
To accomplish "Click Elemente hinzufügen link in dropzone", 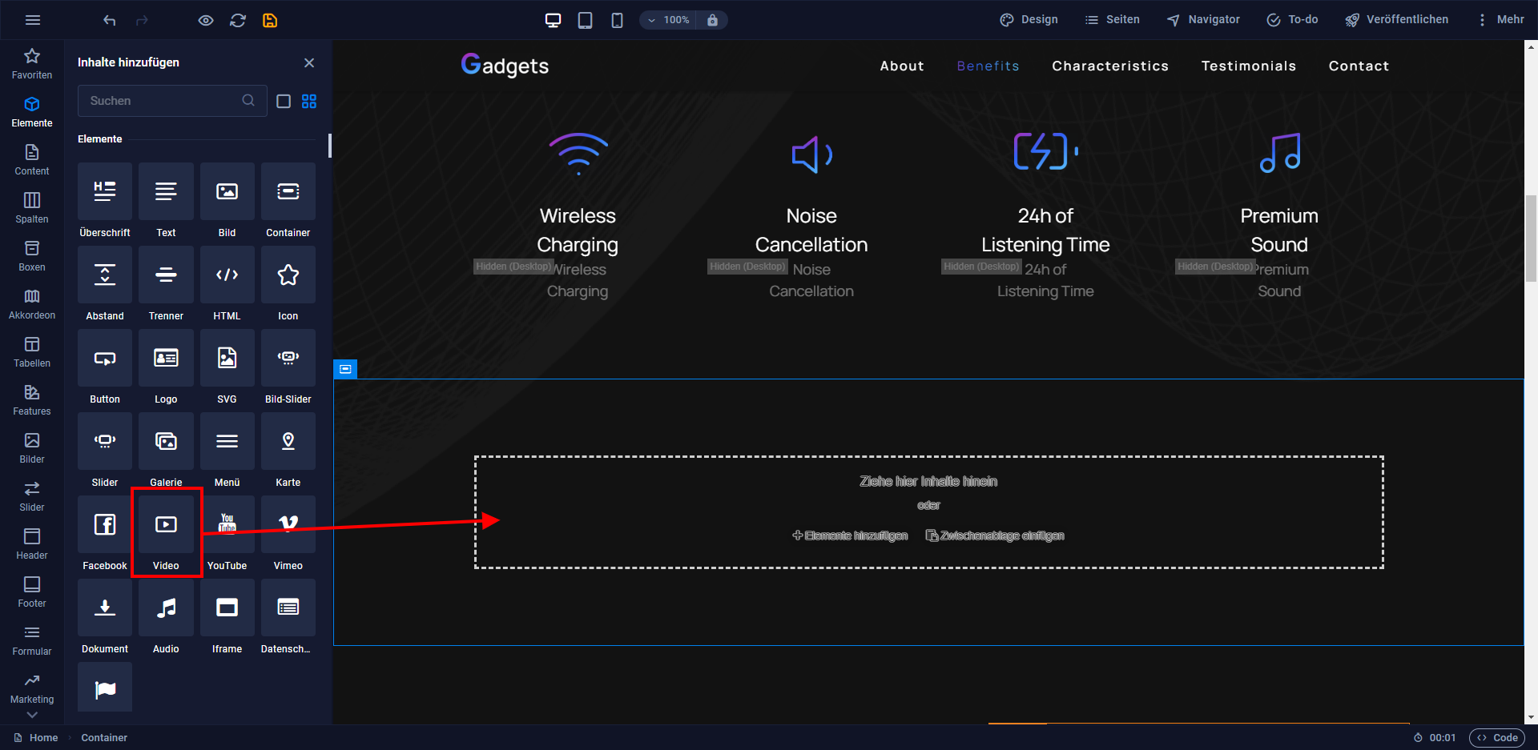I will [850, 535].
